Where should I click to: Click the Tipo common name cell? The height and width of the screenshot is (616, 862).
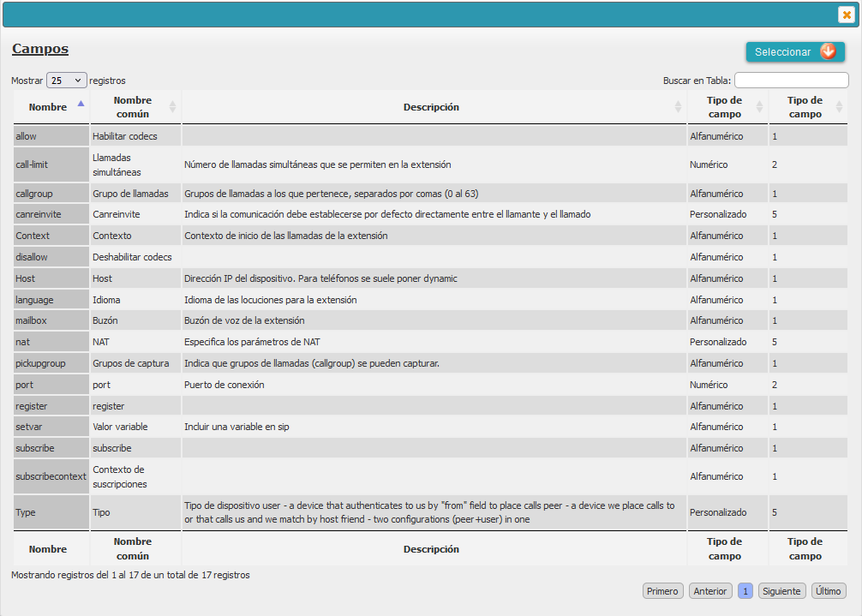(x=135, y=512)
